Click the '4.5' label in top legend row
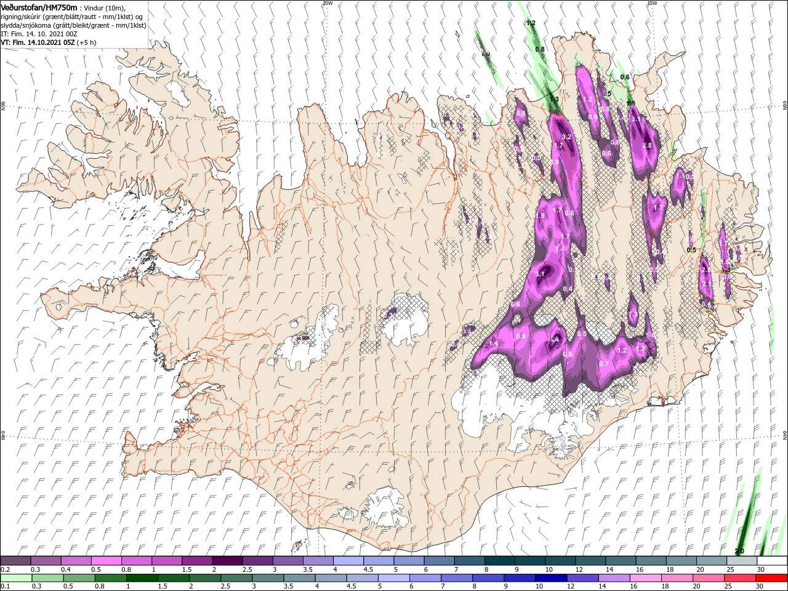 [x=368, y=569]
